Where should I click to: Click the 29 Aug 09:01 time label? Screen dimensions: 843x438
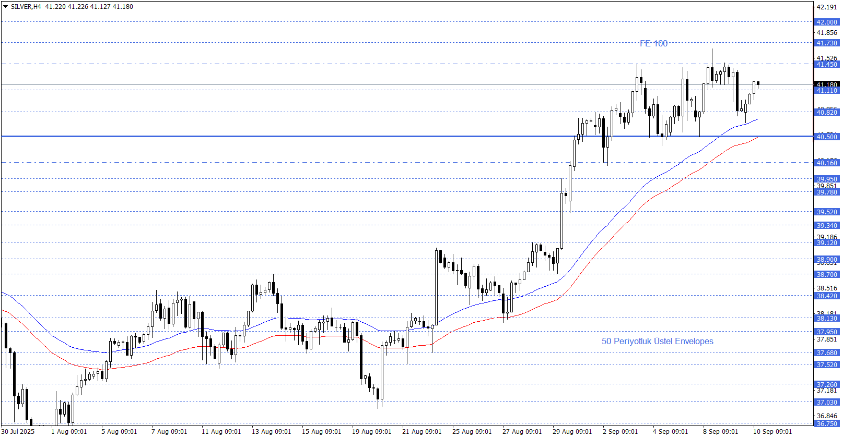click(572, 432)
